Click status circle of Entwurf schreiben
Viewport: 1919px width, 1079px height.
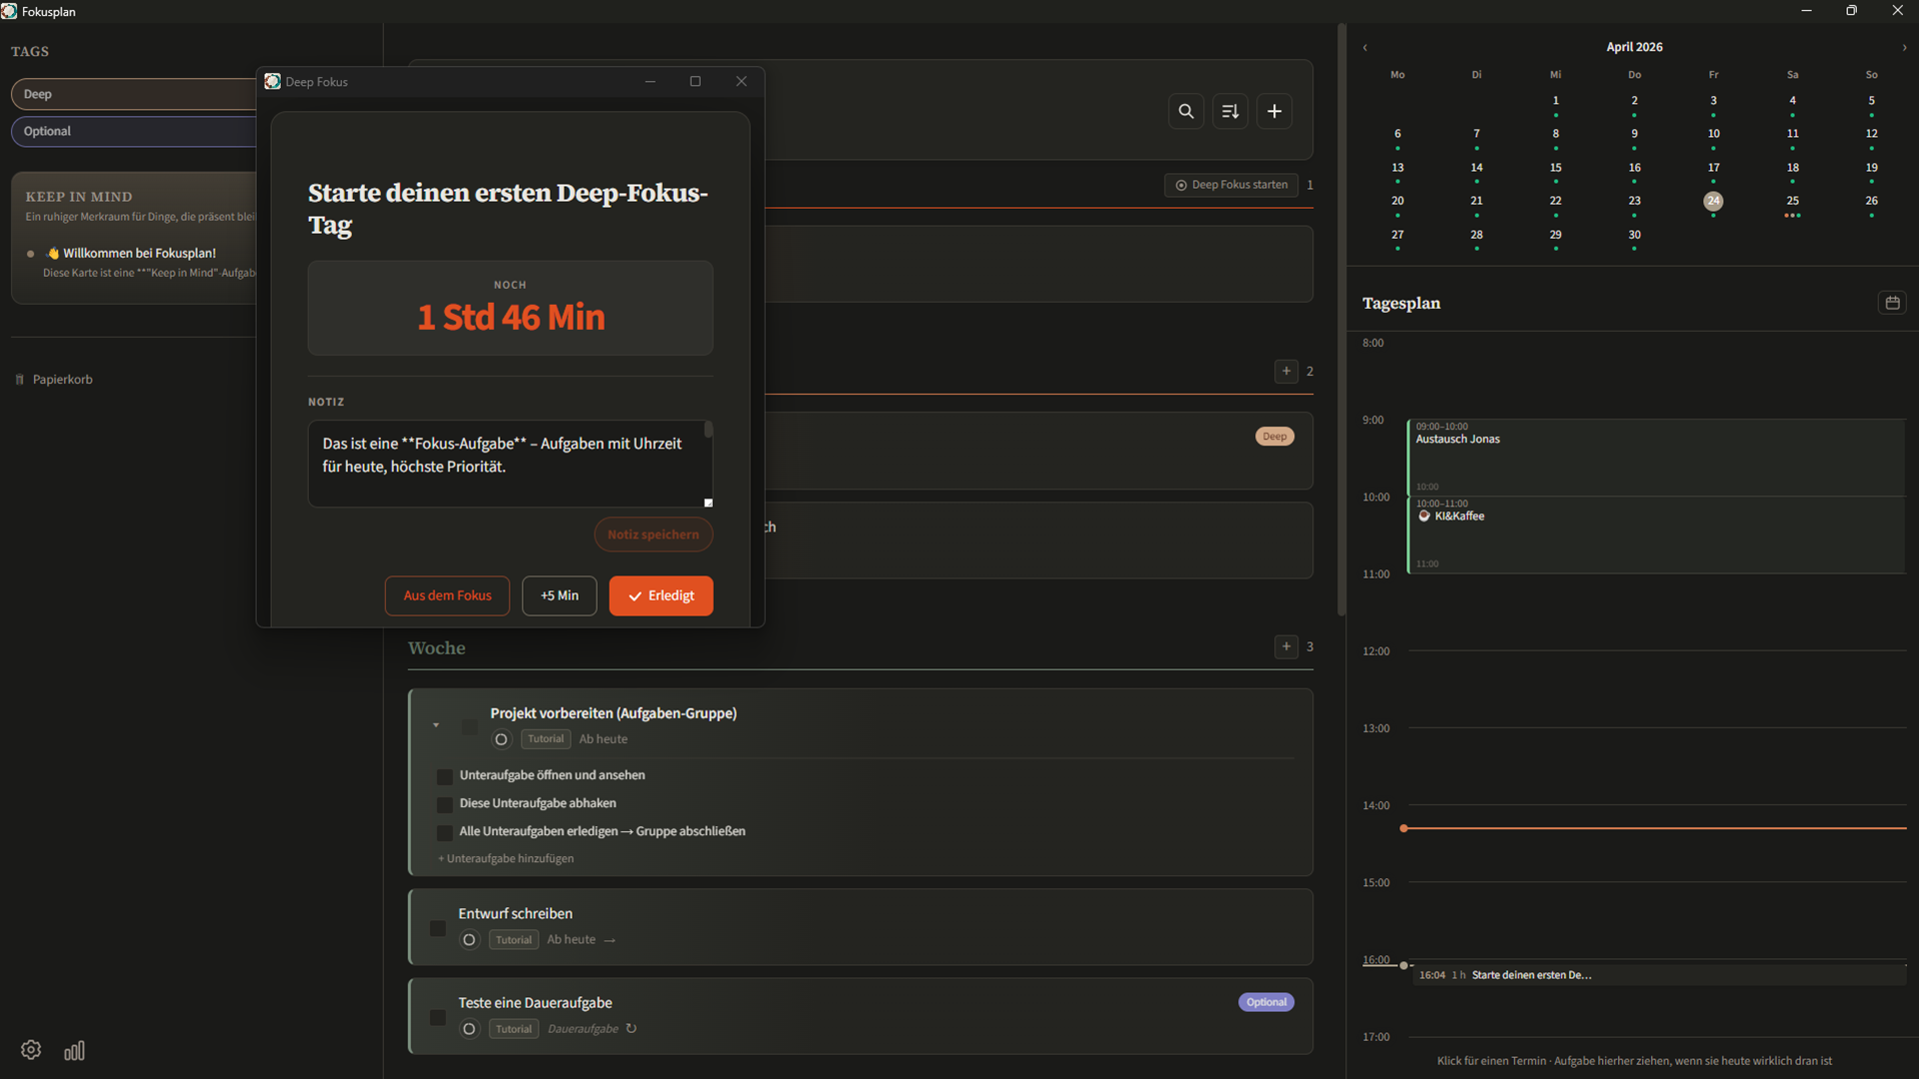470,940
